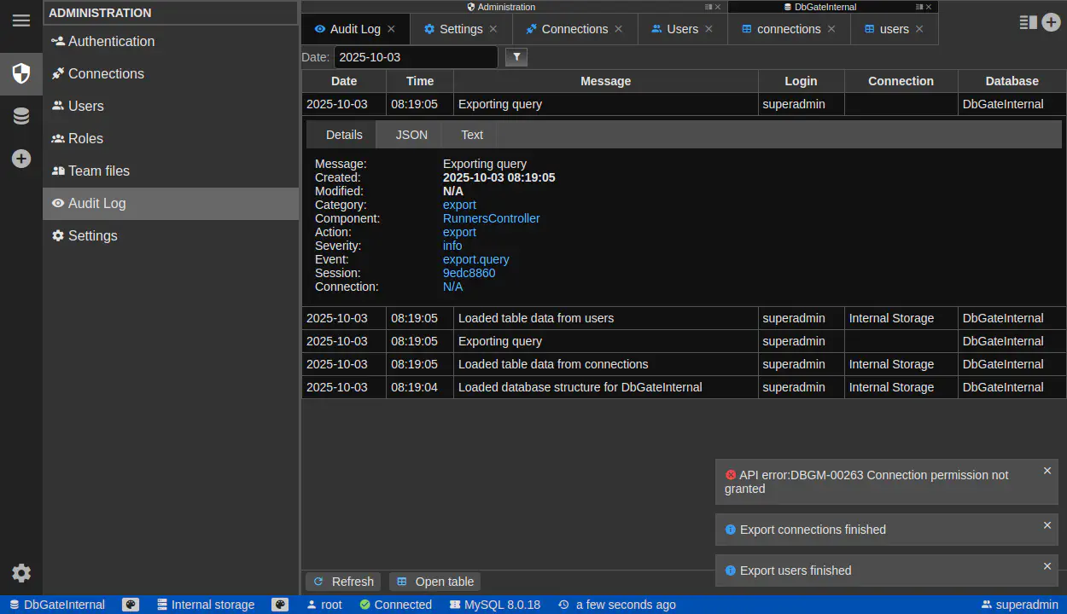Click the shield Administration icon in the left rail
This screenshot has height=614, width=1067.
tap(20, 73)
